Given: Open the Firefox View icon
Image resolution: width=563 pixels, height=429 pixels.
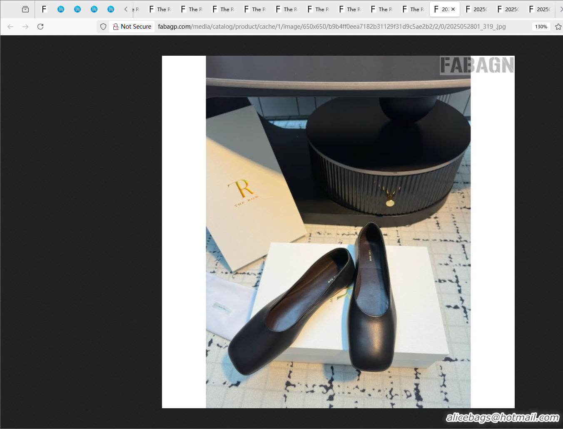Looking at the screenshot, I should pos(25,9).
